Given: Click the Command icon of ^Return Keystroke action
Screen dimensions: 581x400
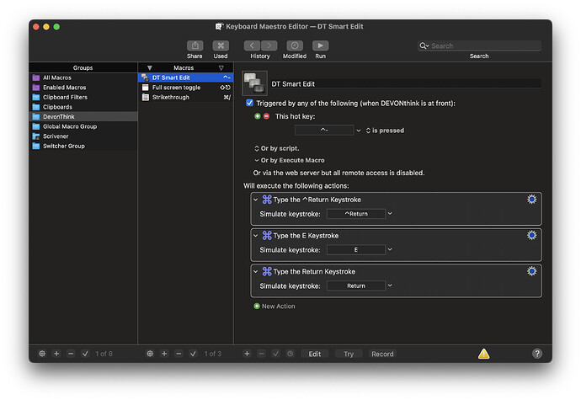Looking at the screenshot, I should 267,200.
